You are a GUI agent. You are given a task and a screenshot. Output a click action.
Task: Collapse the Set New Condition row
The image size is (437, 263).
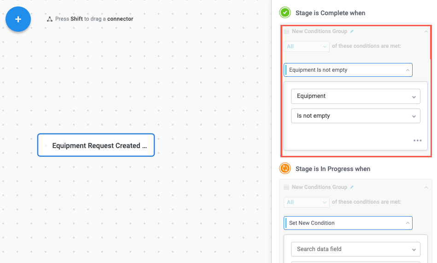(408, 223)
